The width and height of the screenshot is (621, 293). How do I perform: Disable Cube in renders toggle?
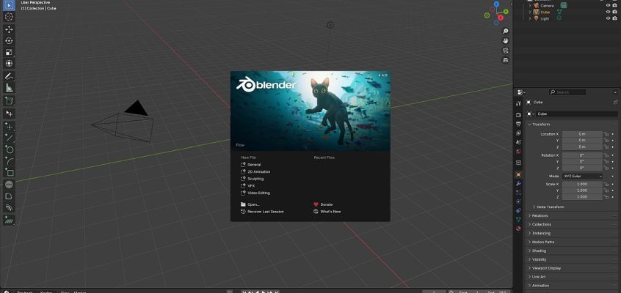point(615,12)
